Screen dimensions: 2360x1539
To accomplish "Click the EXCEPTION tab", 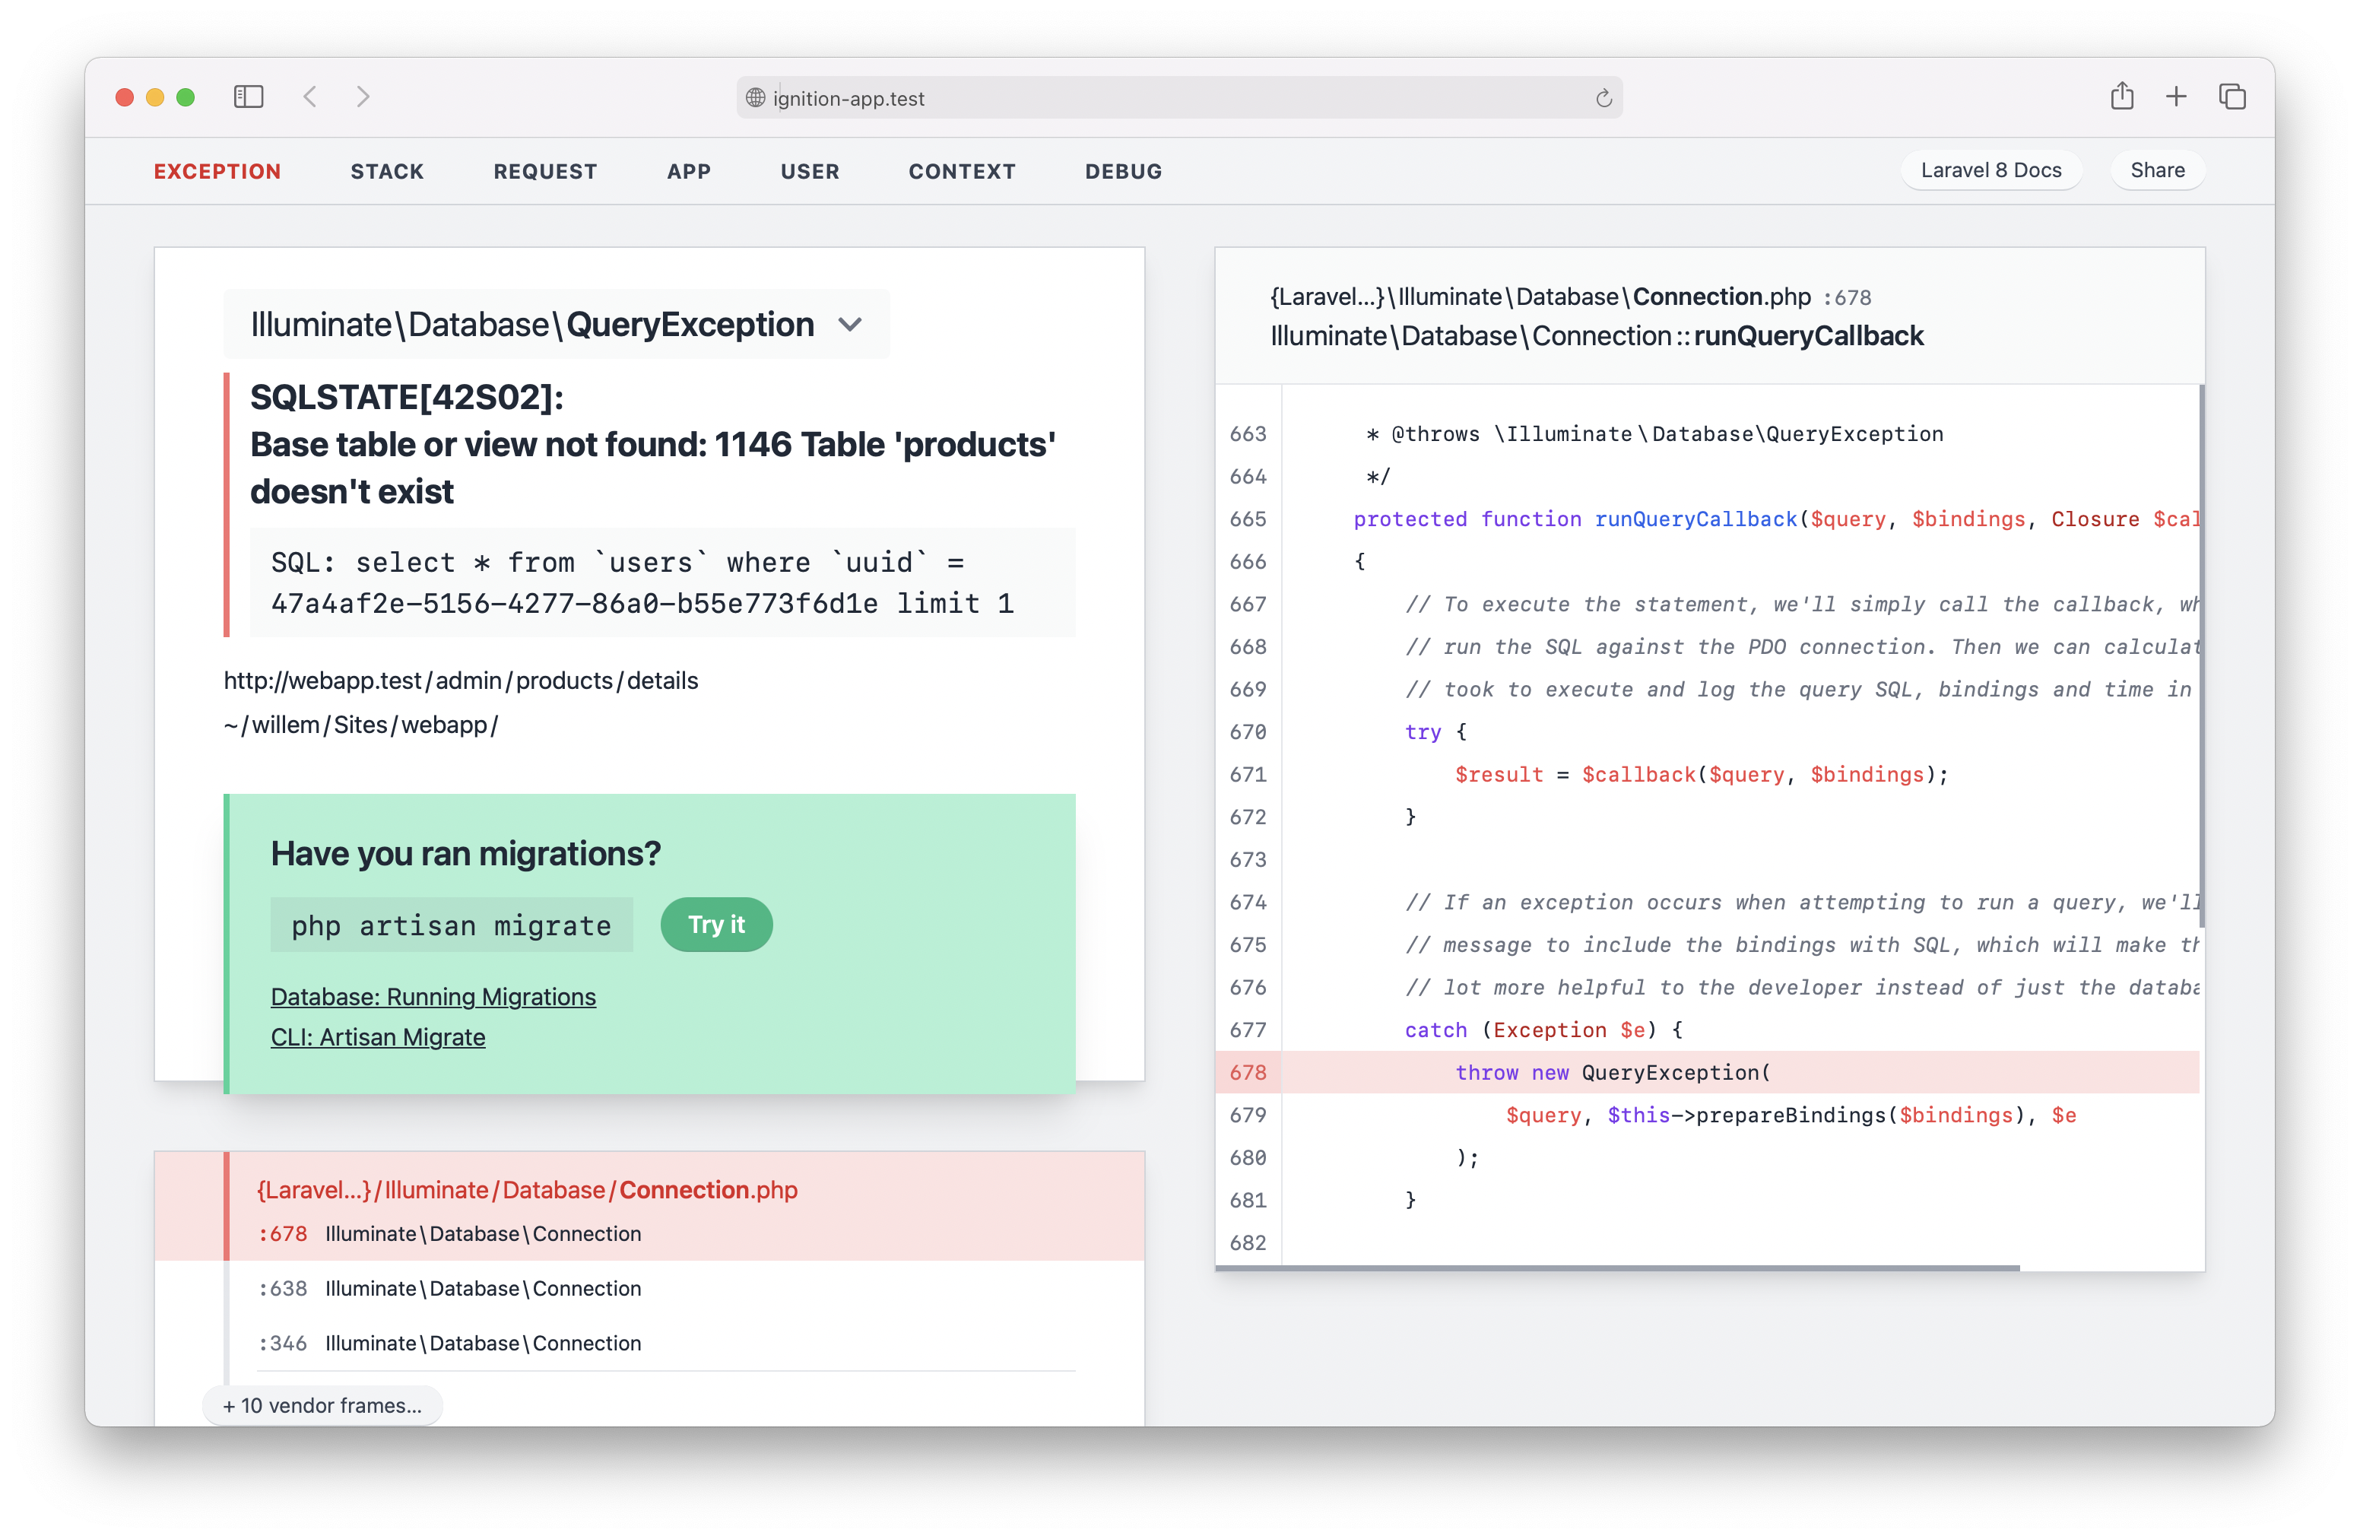I will pos(215,170).
